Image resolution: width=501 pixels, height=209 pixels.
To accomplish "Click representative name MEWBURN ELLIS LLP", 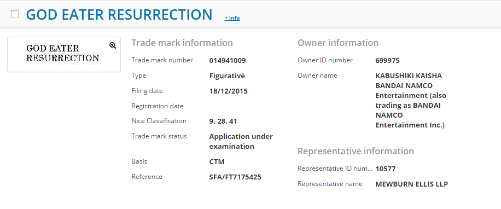I will [x=412, y=184].
